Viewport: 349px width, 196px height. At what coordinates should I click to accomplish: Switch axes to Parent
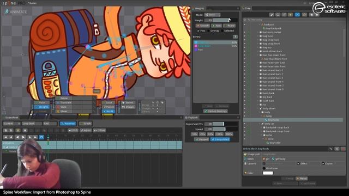(109, 107)
